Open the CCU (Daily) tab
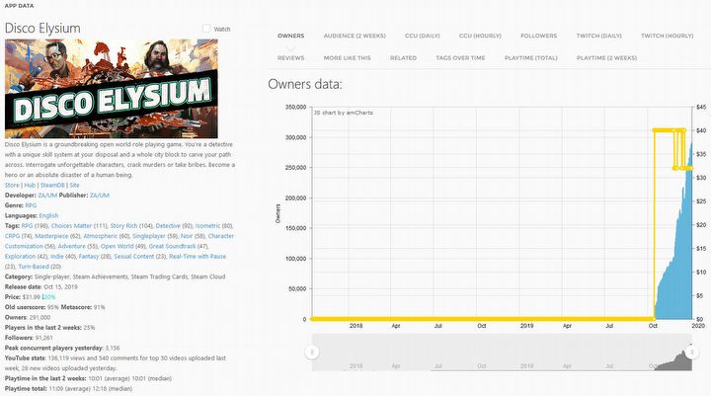711x396 pixels. tap(449, 36)
